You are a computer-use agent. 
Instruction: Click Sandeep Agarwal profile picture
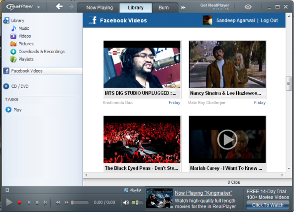click(207, 20)
